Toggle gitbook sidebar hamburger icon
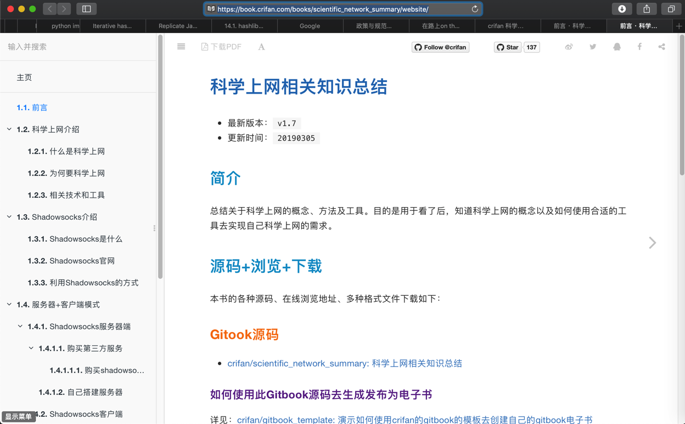Image resolution: width=685 pixels, height=424 pixels. click(181, 47)
